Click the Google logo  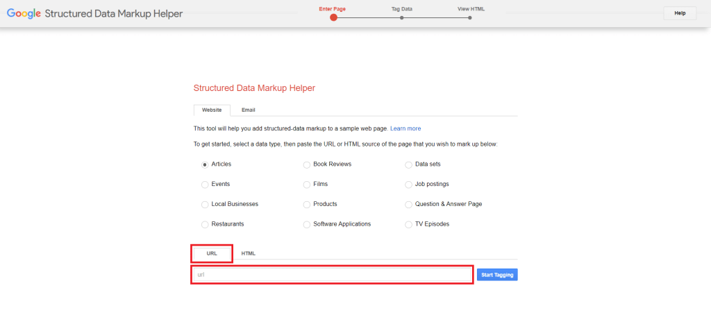[24, 14]
